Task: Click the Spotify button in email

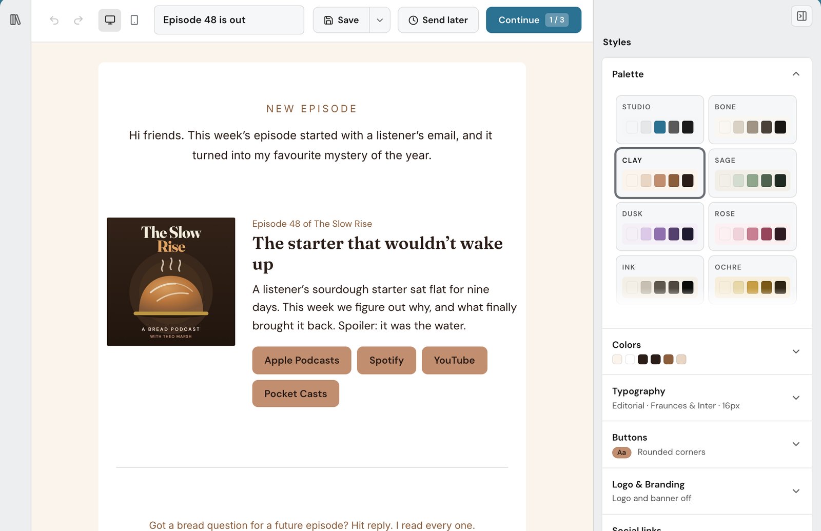Action: 386,360
